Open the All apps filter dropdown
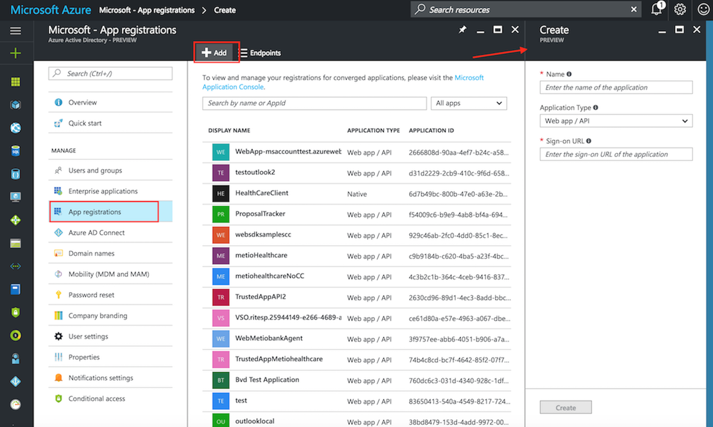Viewport: 713px width, 427px height. pyautogui.click(x=469, y=103)
